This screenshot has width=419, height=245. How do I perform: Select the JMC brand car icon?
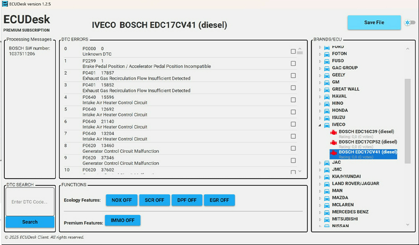tap(327, 170)
